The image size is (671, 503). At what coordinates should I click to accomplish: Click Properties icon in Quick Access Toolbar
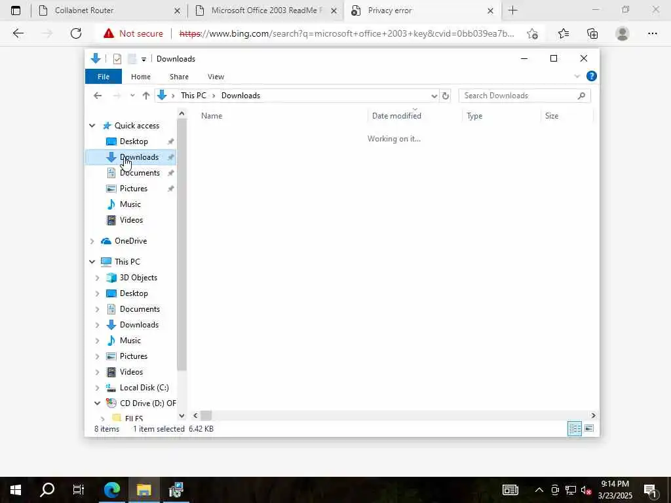pyautogui.click(x=117, y=59)
